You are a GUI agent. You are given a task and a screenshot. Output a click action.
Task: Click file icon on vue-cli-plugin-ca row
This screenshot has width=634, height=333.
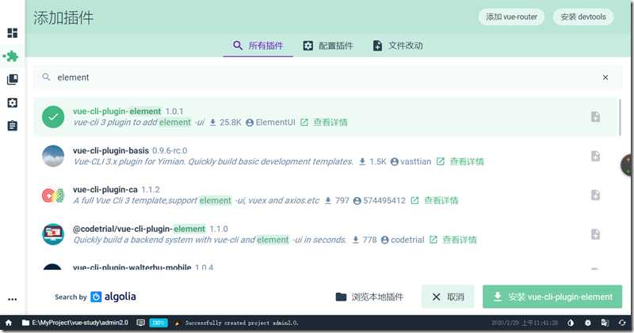point(596,195)
